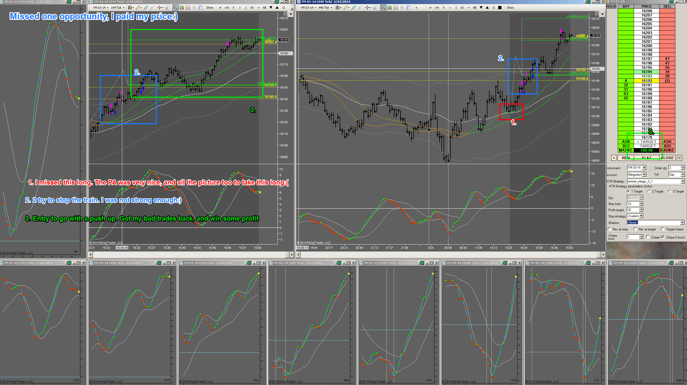Open the 440 Tick interval dropdown

click(x=325, y=8)
